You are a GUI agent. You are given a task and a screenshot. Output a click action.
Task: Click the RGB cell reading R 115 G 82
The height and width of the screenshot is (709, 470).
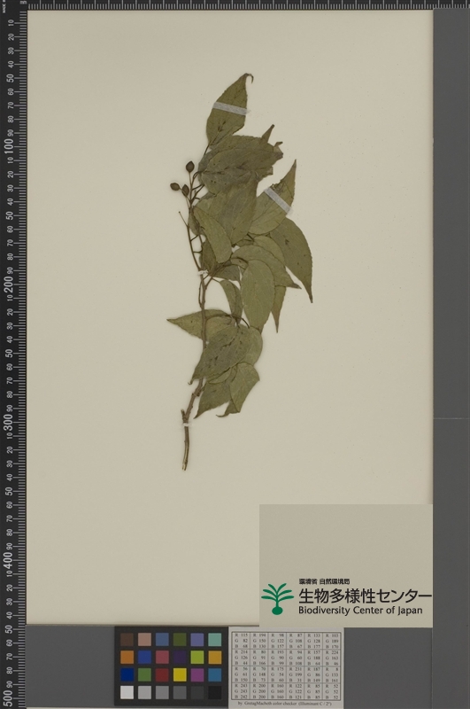click(241, 641)
